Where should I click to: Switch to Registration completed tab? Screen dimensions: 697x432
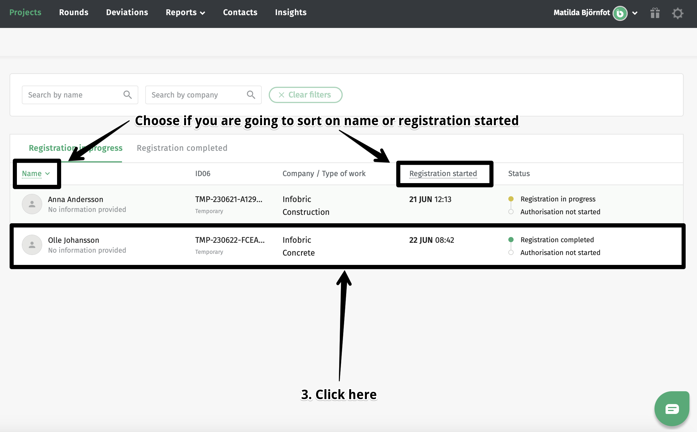[x=182, y=148]
